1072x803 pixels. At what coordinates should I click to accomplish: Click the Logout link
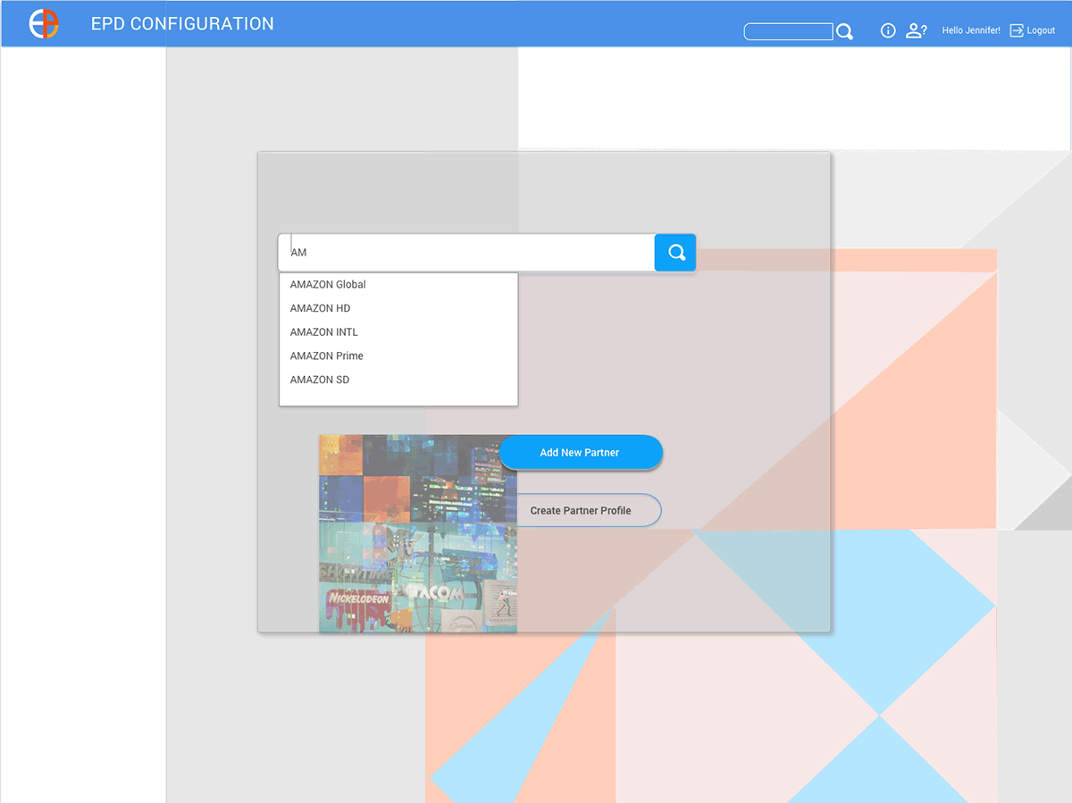[x=1041, y=30]
